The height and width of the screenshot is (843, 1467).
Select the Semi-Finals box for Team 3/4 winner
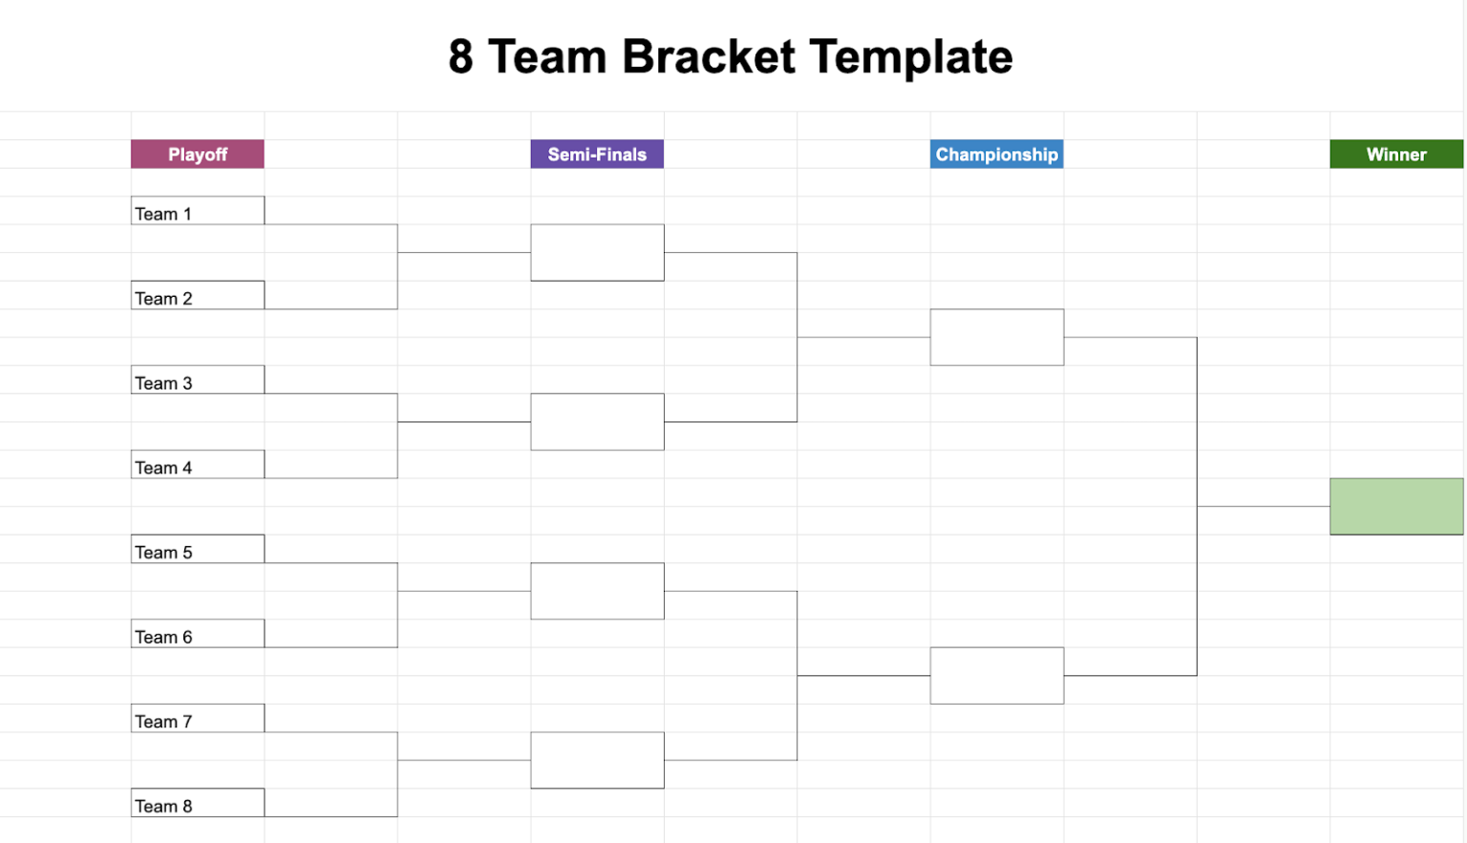tap(597, 422)
